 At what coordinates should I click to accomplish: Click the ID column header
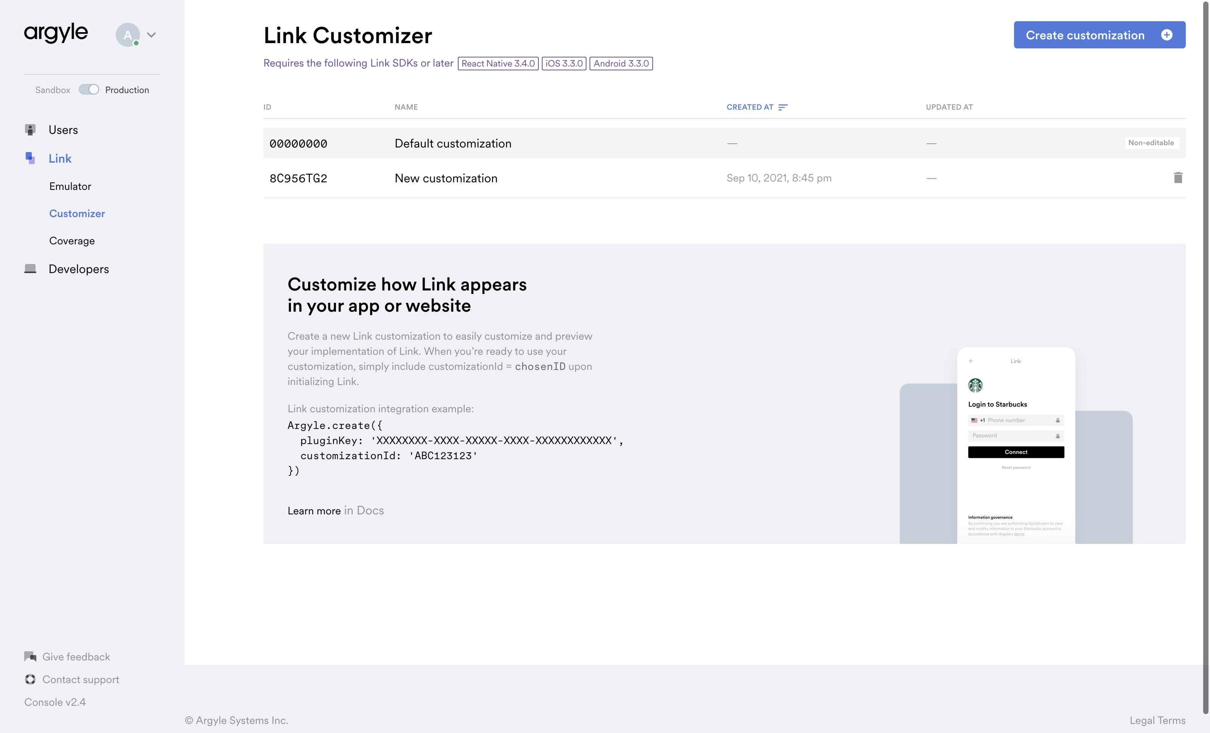[267, 107]
